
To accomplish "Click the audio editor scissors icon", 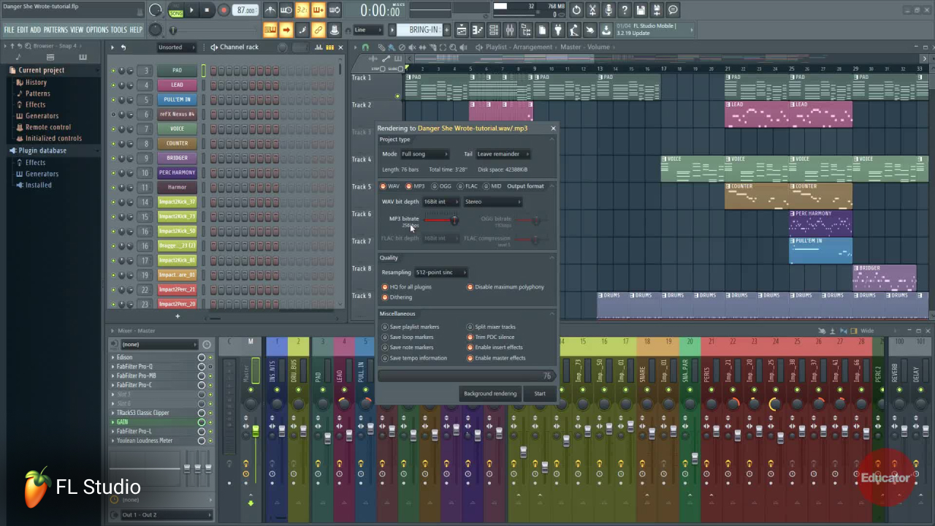I will tap(592, 10).
